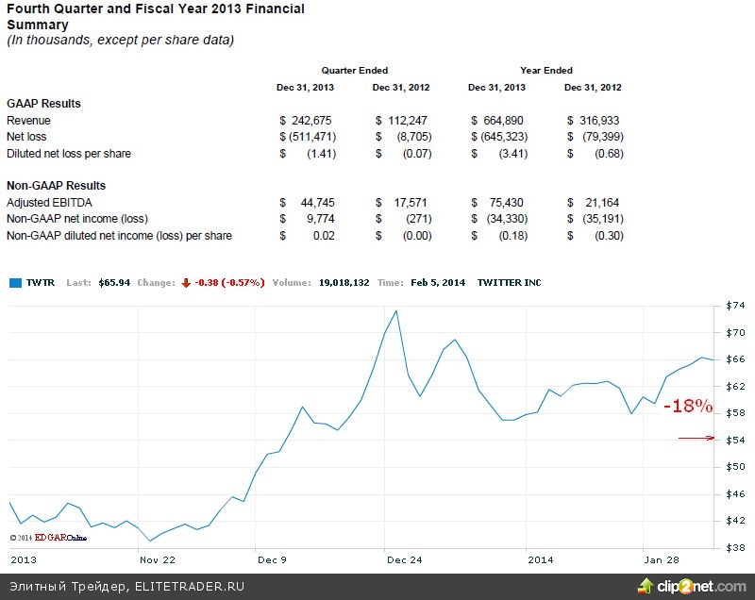Click 'Dec 31, 2013' under Quarter Ended
Image resolution: width=755 pixels, height=600 pixels.
305,88
